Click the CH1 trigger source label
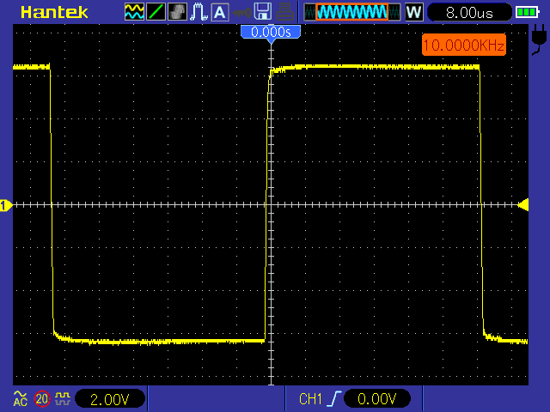 click(311, 399)
